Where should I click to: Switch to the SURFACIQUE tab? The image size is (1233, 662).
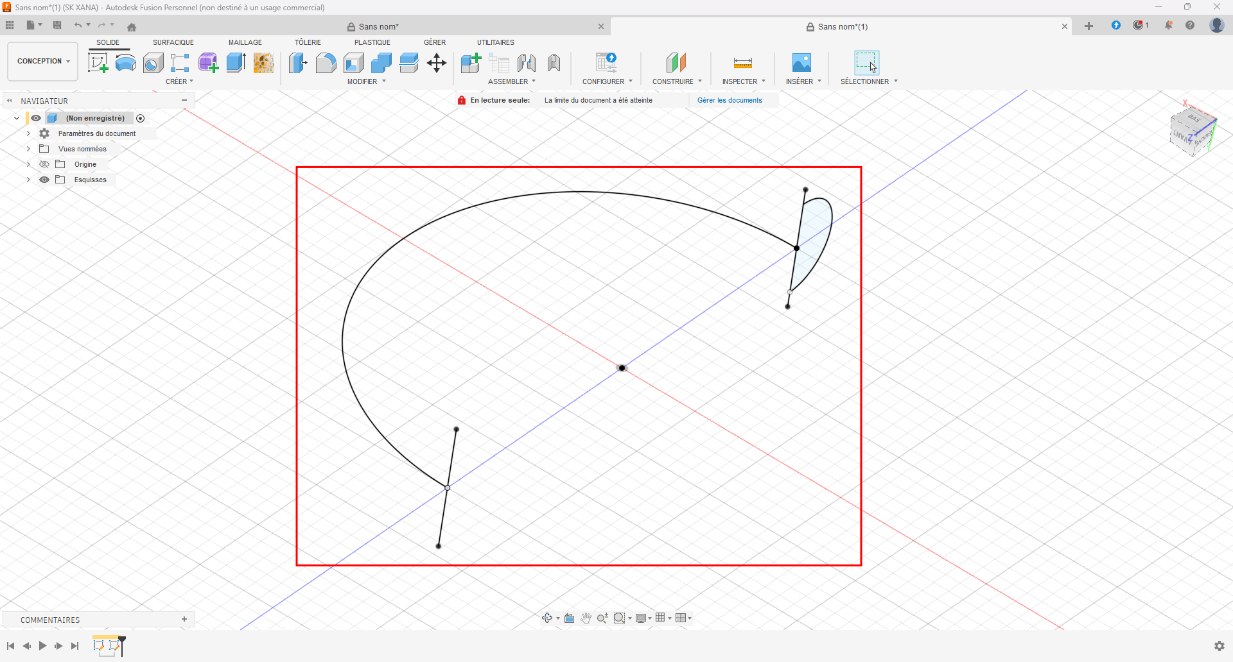click(x=173, y=42)
